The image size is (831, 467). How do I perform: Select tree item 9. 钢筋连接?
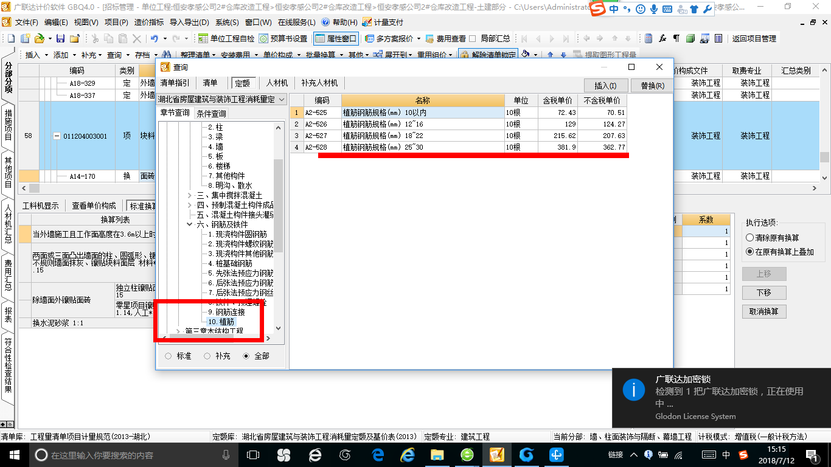[x=225, y=312]
